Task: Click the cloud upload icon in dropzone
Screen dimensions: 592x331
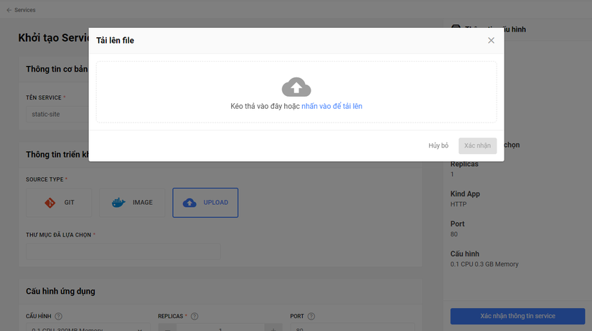Action: tap(296, 87)
